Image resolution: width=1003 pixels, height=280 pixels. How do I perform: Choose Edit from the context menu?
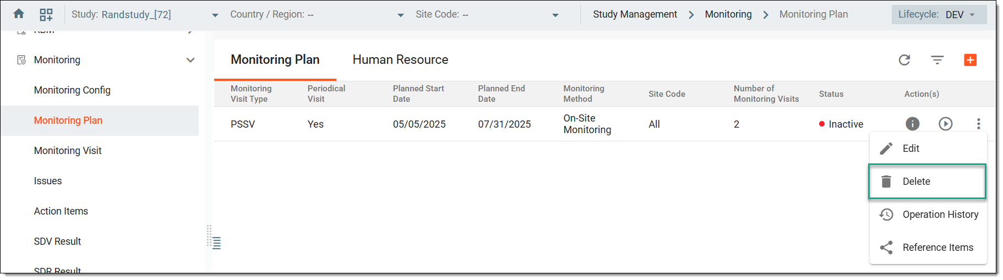[928, 149]
